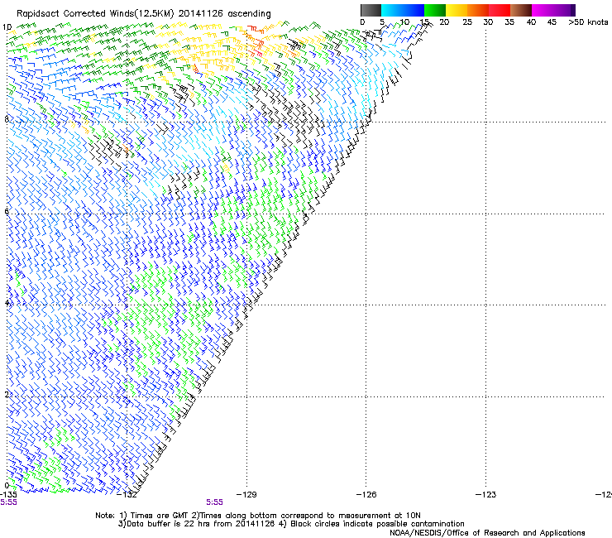This screenshot has width=612, height=538.
Task: Select the legend value '20'
Action: click(x=444, y=22)
